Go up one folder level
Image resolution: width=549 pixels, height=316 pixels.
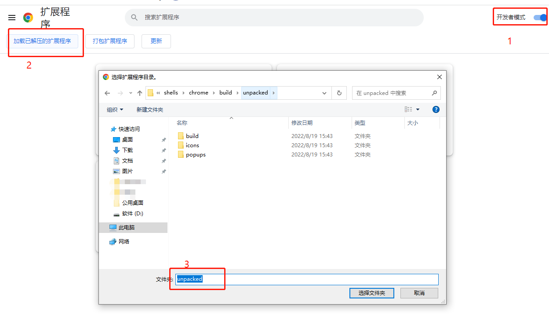[139, 93]
